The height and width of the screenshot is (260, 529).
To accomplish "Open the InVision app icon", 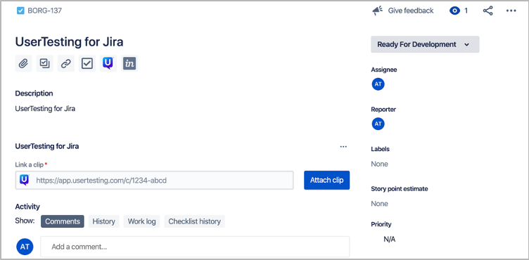I will [129, 63].
